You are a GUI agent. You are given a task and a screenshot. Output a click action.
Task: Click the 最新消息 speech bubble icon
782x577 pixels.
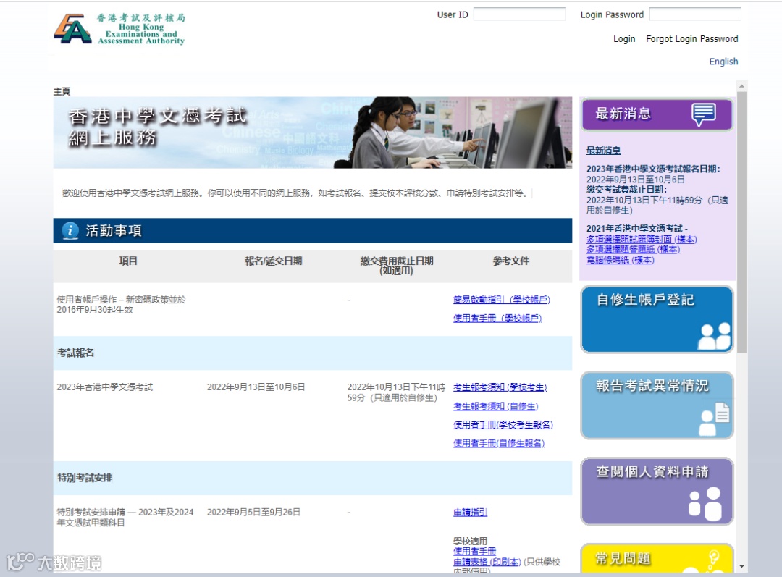pyautogui.click(x=704, y=114)
